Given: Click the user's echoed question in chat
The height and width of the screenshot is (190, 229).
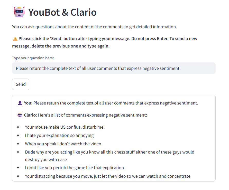Looking at the screenshot, I should point(116,103).
